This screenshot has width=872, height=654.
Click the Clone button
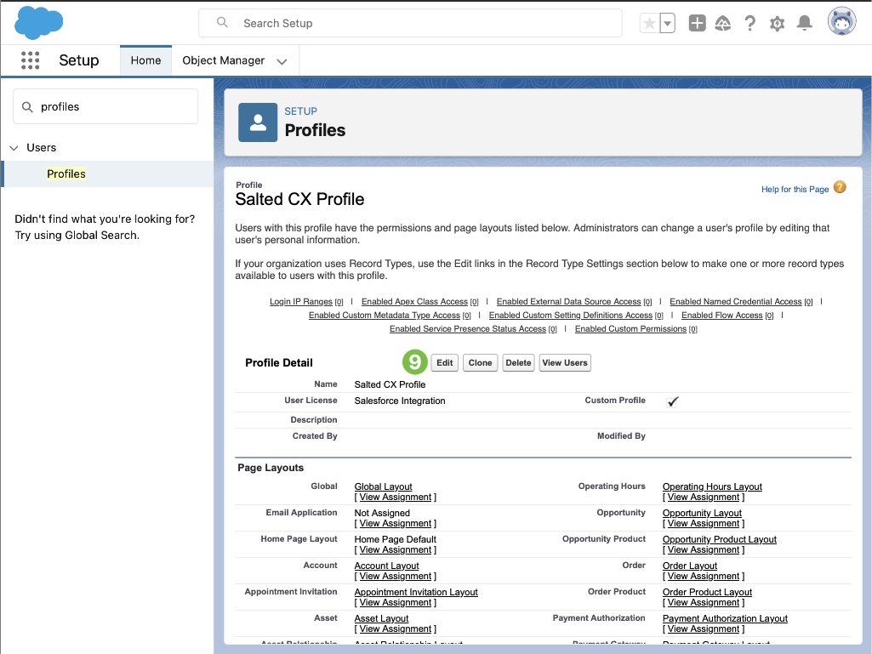pos(480,363)
